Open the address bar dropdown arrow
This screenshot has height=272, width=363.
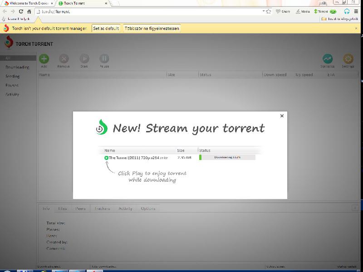pyautogui.click(x=264, y=11)
